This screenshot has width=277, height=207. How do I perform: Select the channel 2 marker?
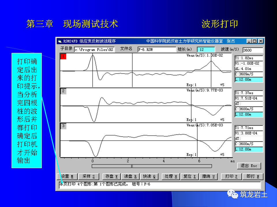pos(63,91)
